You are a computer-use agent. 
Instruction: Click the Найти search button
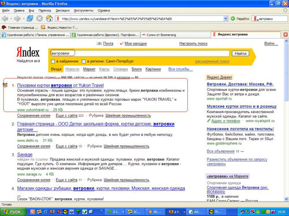pos(240,54)
